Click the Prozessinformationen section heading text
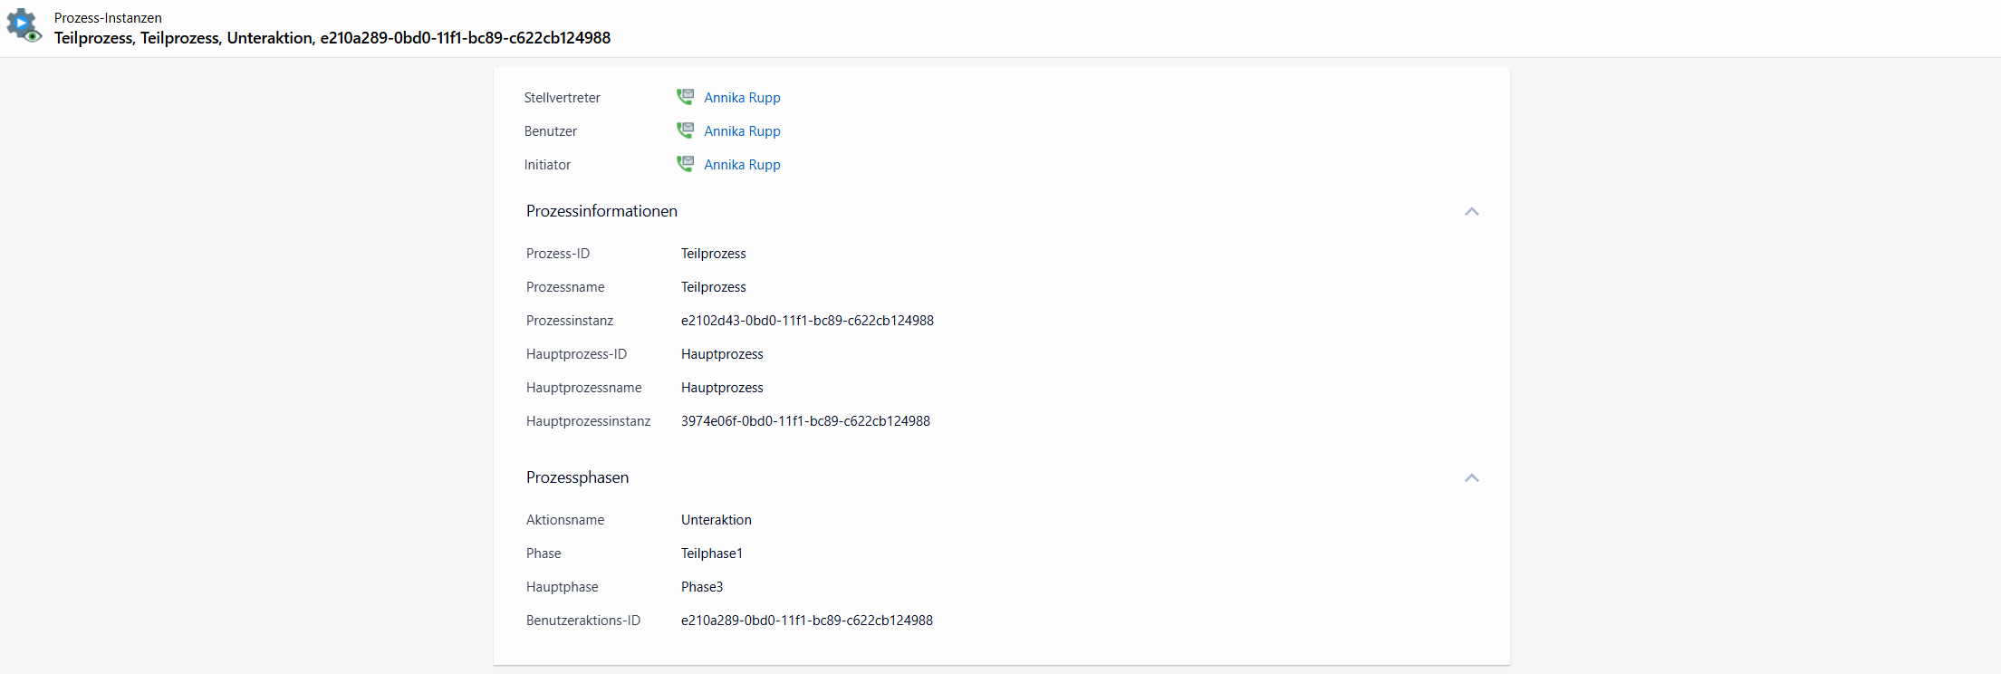The height and width of the screenshot is (674, 2001). pos(601,211)
